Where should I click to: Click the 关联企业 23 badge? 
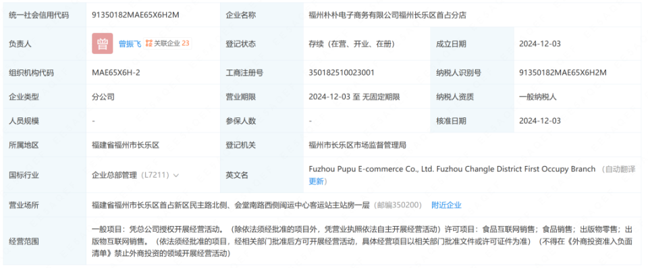point(167,43)
